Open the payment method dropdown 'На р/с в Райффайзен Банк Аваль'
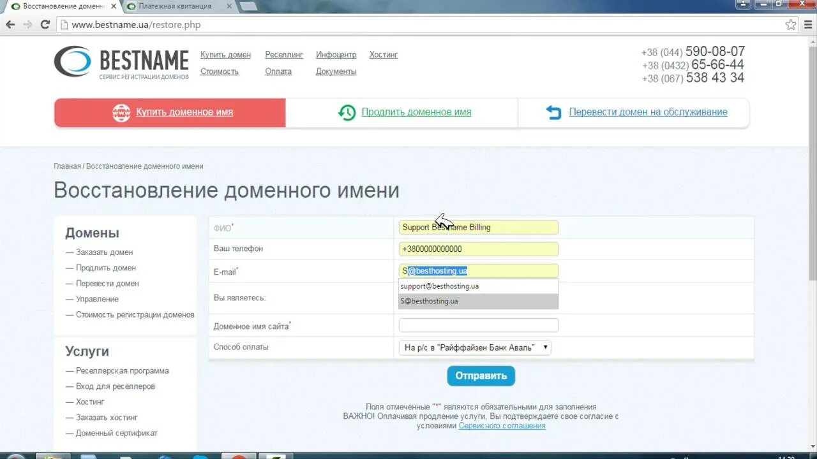The image size is (817, 459). pyautogui.click(x=475, y=347)
